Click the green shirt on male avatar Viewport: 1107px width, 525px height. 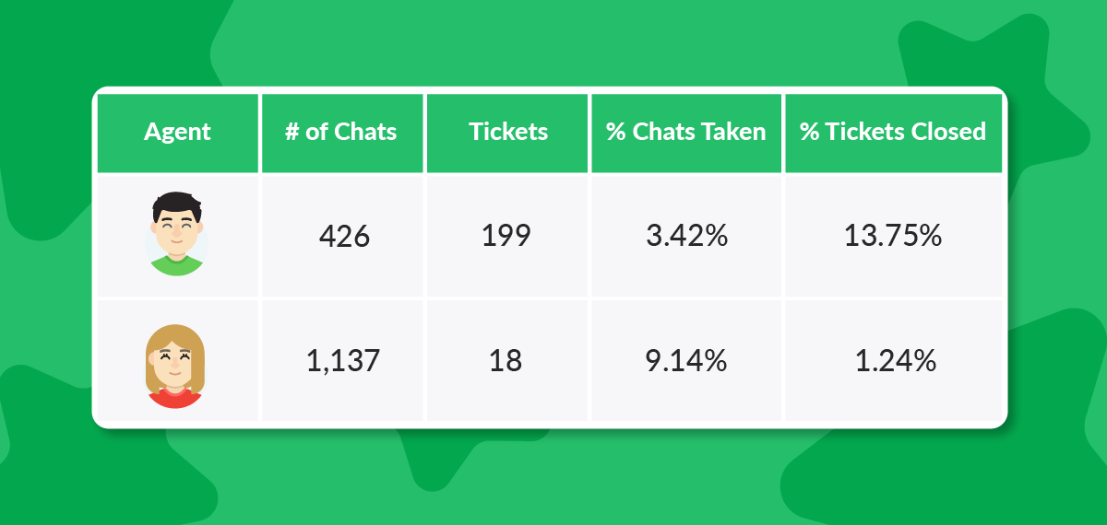tap(177, 266)
